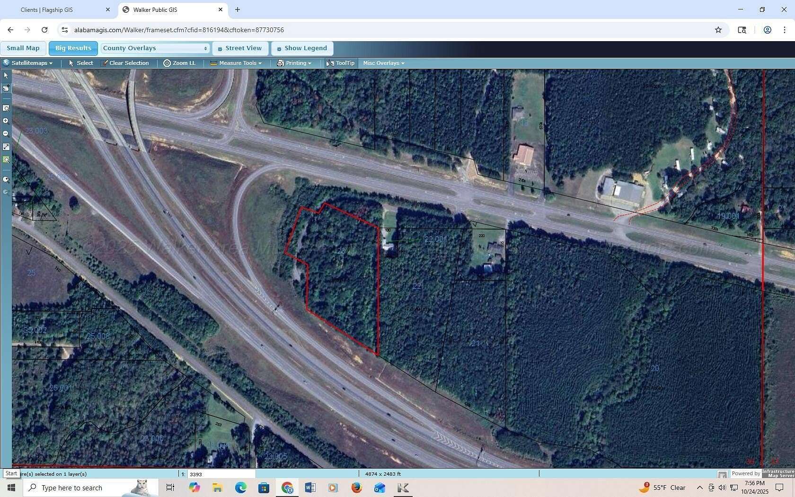Click the previous extent arrow tool
Image resolution: width=795 pixels, height=497 pixels.
[6, 179]
